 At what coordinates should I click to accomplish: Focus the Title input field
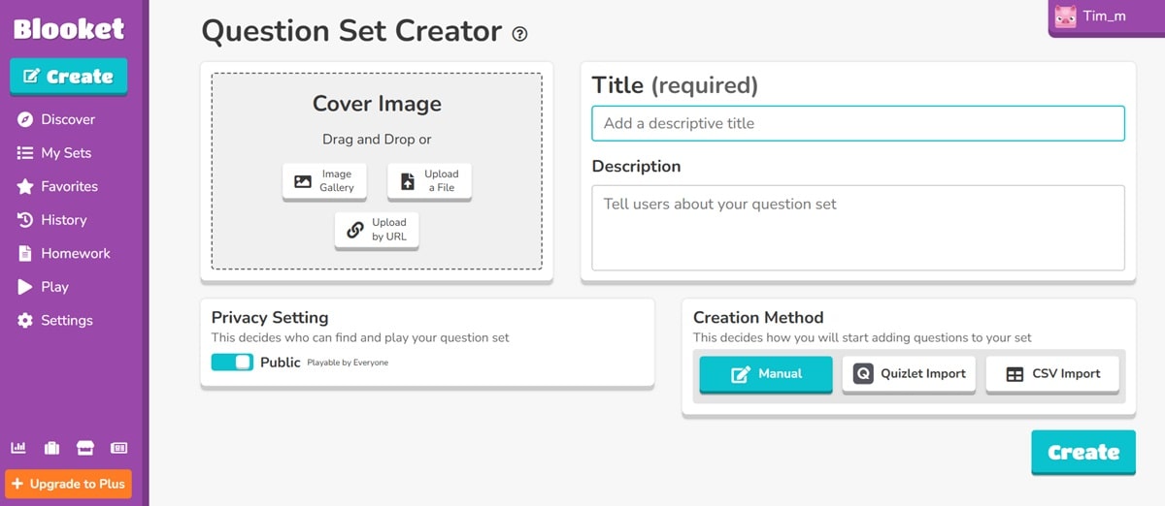858,123
